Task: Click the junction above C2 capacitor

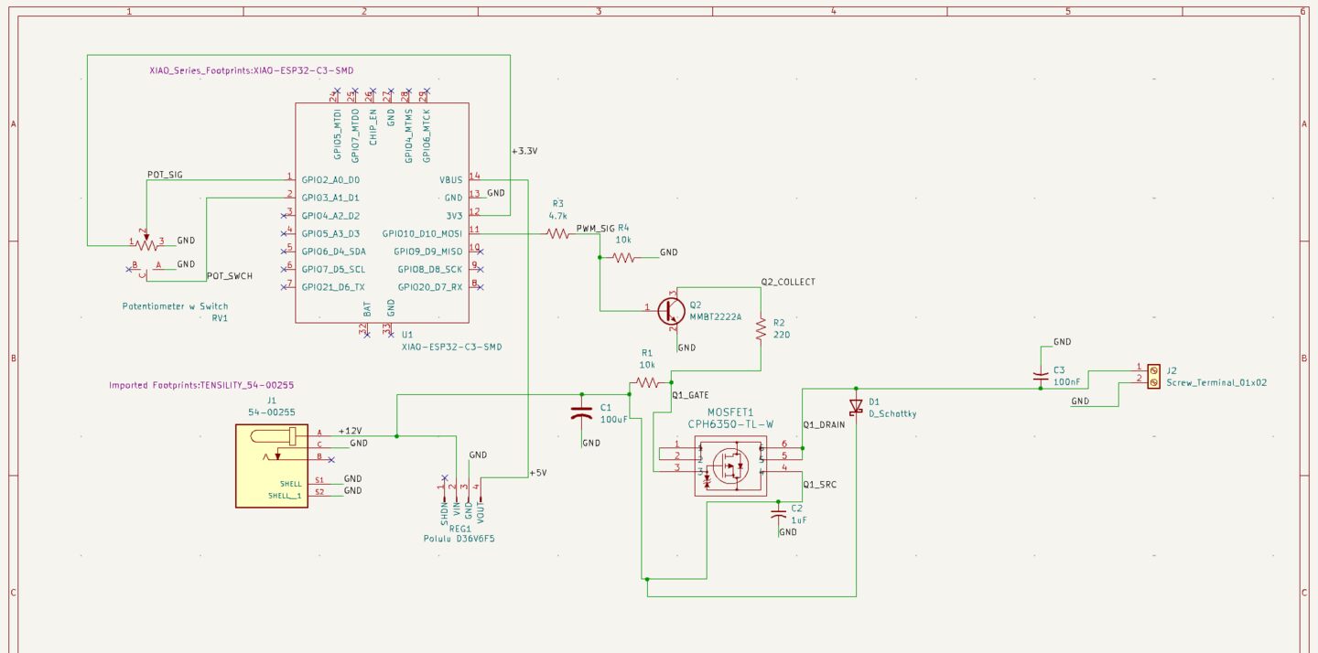Action: 778,501
